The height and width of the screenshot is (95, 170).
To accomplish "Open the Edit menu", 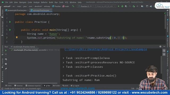I will (x=11, y=2).
